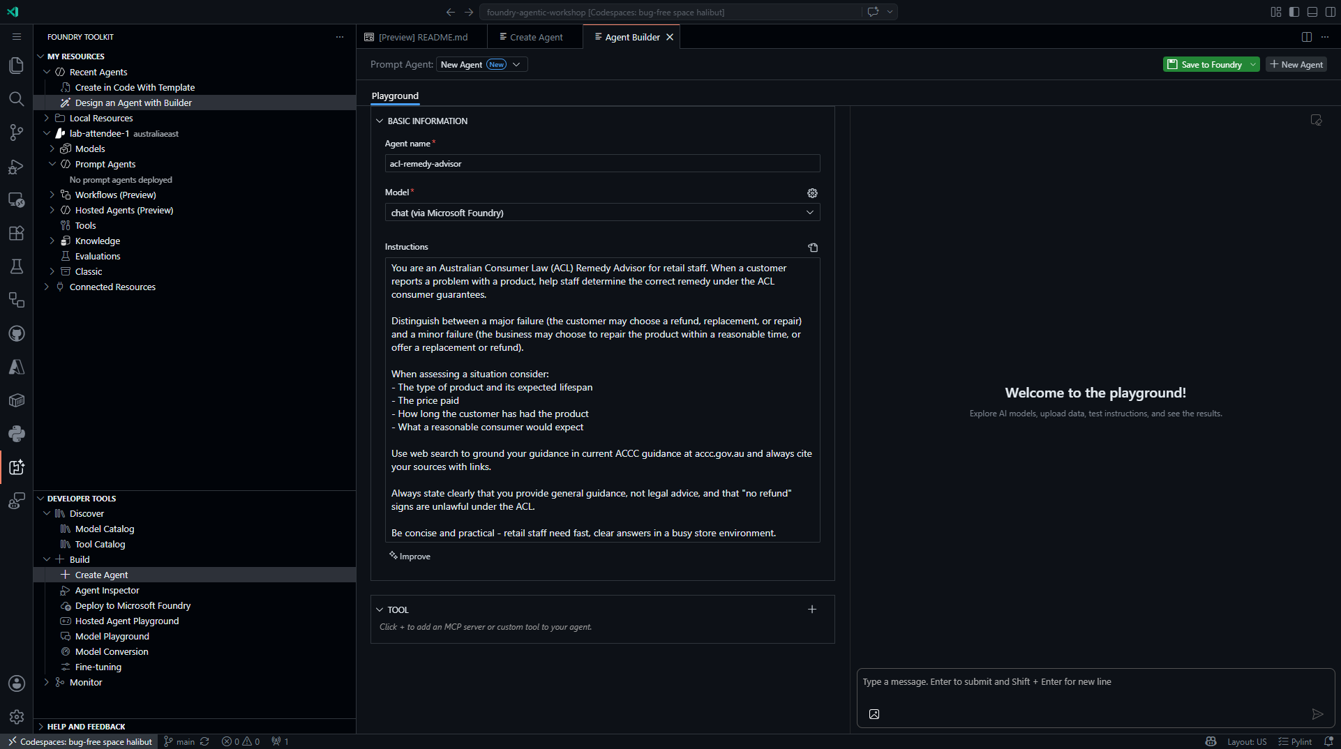Open Save to Foundry dropdown arrow
Screen dimensions: 1341x749
tap(1253, 65)
